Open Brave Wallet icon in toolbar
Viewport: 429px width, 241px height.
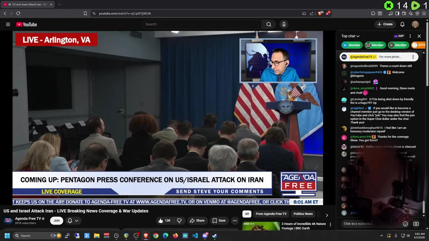point(404,13)
